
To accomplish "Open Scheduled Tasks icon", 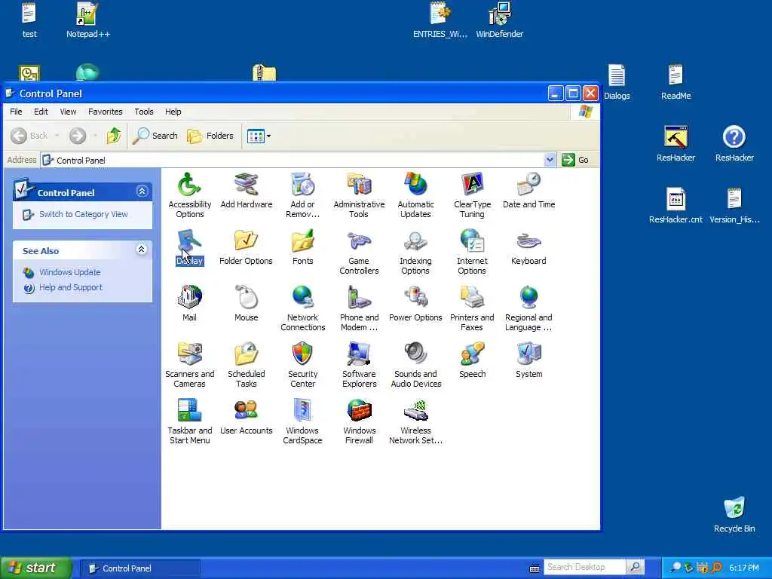I will [247, 354].
